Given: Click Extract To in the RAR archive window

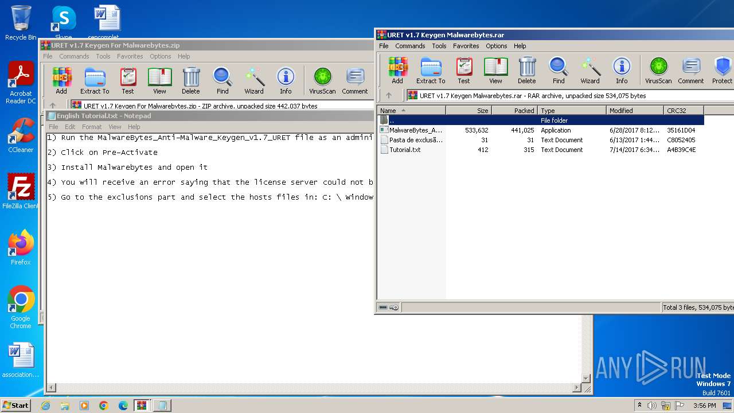Looking at the screenshot, I should (431, 71).
